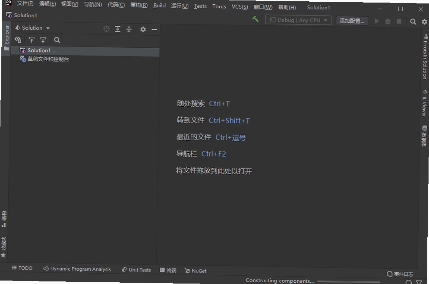Viewport: 429px width, 284px height.
Task: Open the 运行(U) menu
Action: 180,6
